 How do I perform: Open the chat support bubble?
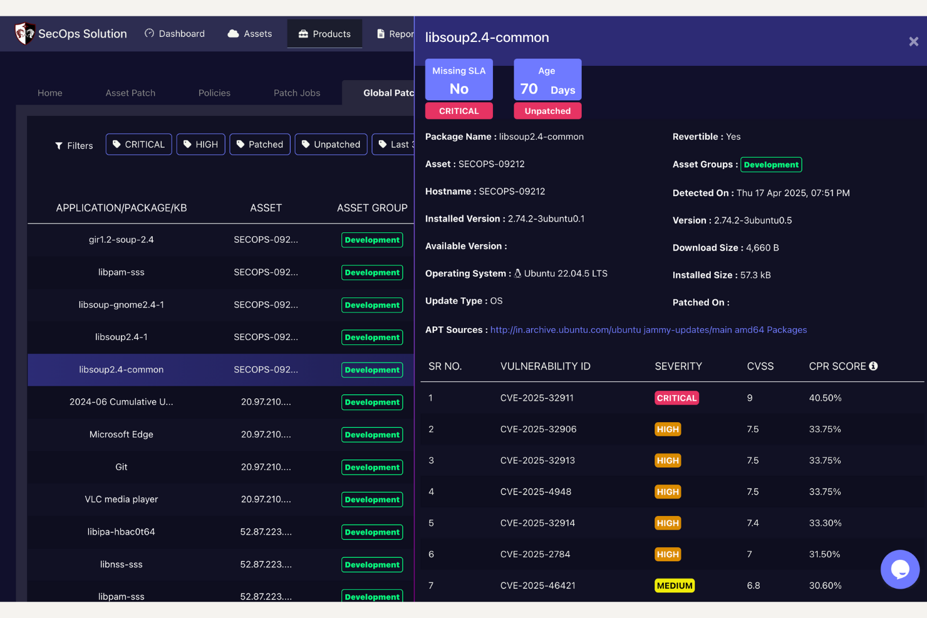(x=900, y=569)
